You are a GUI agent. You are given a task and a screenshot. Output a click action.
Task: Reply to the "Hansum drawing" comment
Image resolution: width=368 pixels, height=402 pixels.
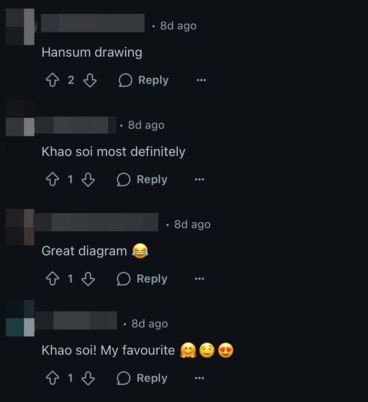(x=144, y=80)
